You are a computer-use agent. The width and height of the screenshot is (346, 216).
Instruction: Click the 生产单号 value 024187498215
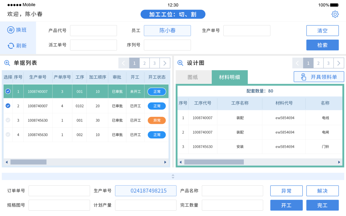coord(146,190)
